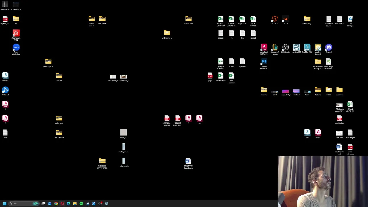368x207 pixels.
Task: Open AutoCAD 2026 desktop shortcut
Action: coord(264,49)
